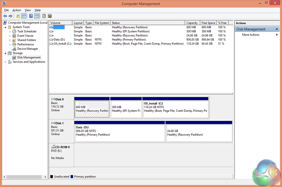The height and width of the screenshot is (187, 282).
Task: Click the Refresh toolbar icon
Action: pos(44,16)
